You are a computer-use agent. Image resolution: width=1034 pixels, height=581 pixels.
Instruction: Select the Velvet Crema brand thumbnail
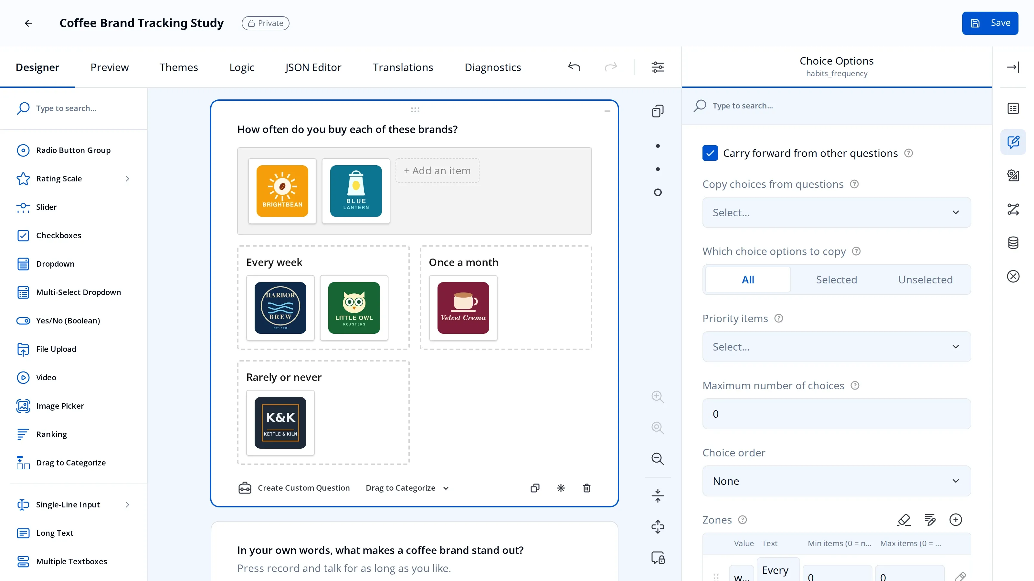[x=463, y=308]
